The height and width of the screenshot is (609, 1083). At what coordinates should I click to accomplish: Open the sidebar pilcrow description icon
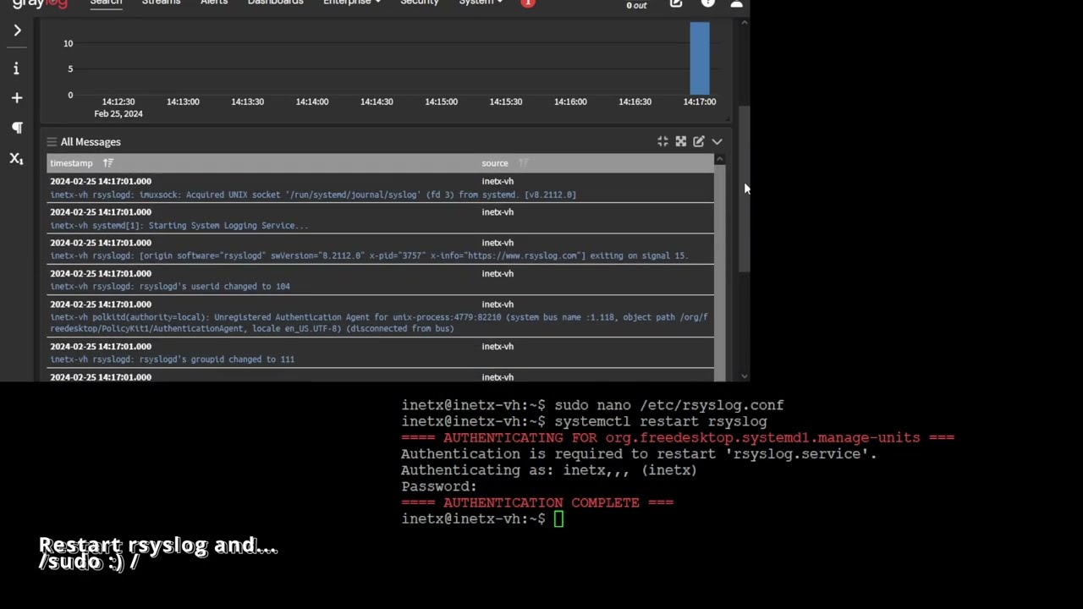(x=17, y=128)
